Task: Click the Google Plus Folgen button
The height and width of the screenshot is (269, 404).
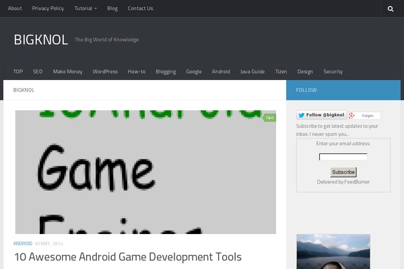Action: (x=364, y=116)
